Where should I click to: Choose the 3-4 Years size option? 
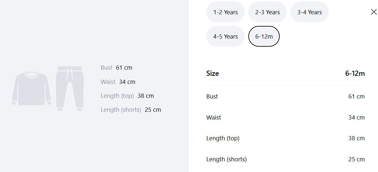pos(309,12)
